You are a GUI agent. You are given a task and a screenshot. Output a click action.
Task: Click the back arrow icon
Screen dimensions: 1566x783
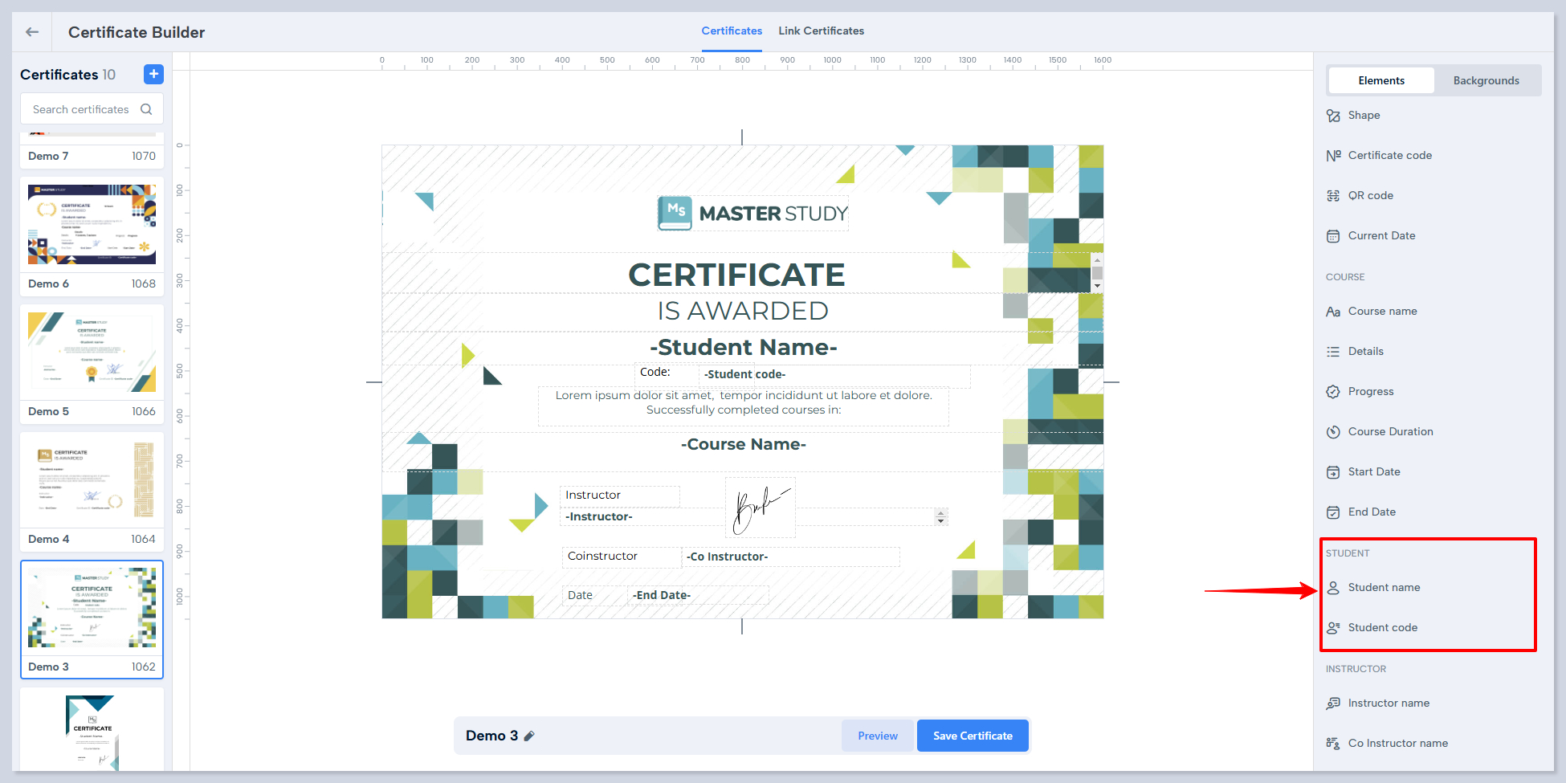(32, 32)
